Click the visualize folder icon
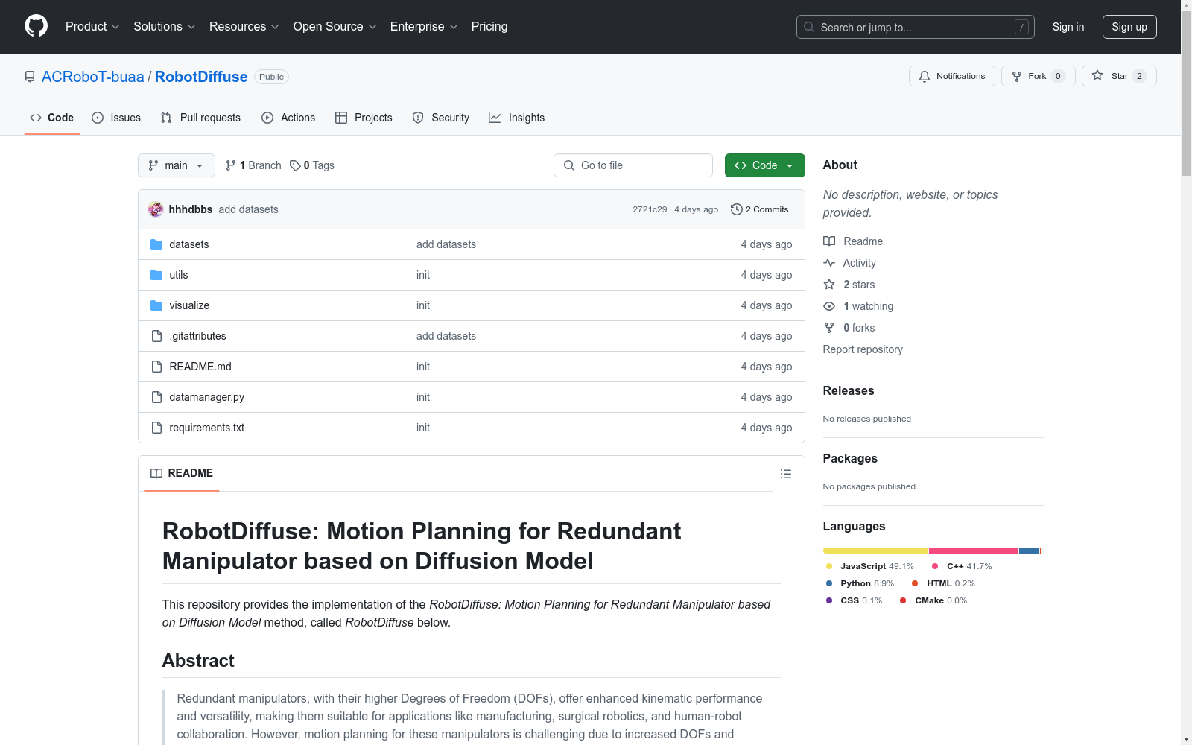Screen dimensions: 1192x745 click(156, 305)
